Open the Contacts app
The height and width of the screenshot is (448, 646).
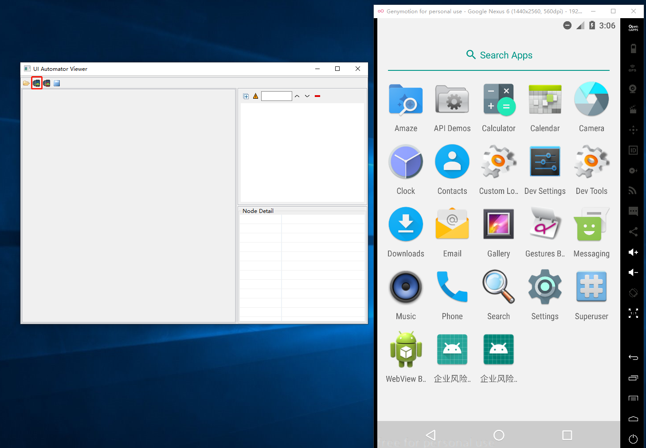pos(452,170)
